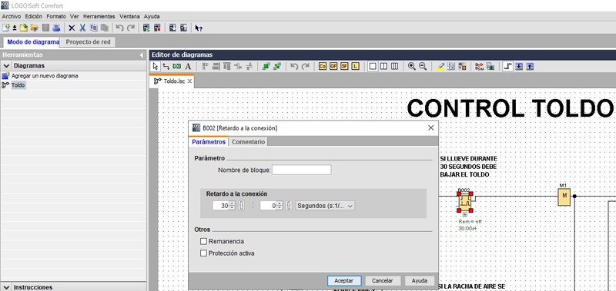
Task: Show Data Log Profile (L) blocks
Action: (356, 66)
